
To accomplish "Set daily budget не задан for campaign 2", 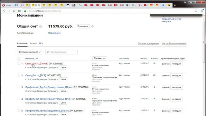I will tap(176, 75).
